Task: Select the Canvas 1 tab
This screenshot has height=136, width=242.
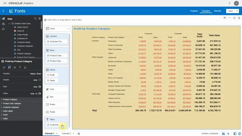Action: point(50,133)
